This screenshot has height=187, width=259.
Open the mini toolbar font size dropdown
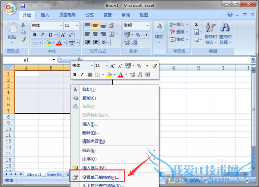tap(106, 66)
